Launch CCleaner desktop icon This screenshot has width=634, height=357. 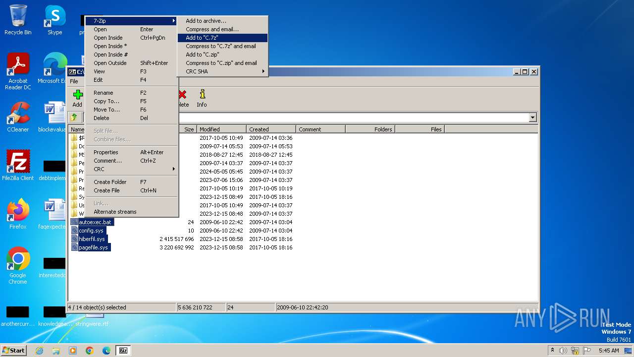tap(18, 117)
